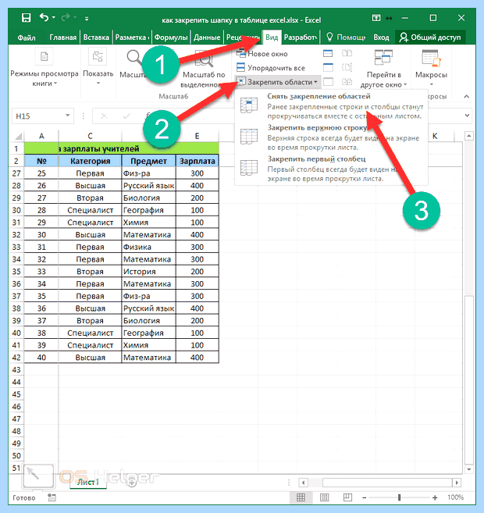Choose Закрепить первый столбец option
Image resolution: width=484 pixels, height=513 pixels.
331,169
